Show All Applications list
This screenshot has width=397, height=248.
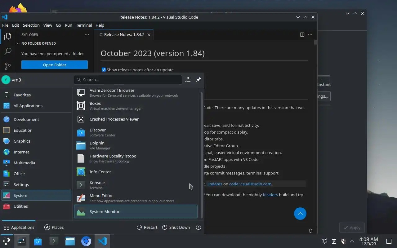(x=36, y=106)
